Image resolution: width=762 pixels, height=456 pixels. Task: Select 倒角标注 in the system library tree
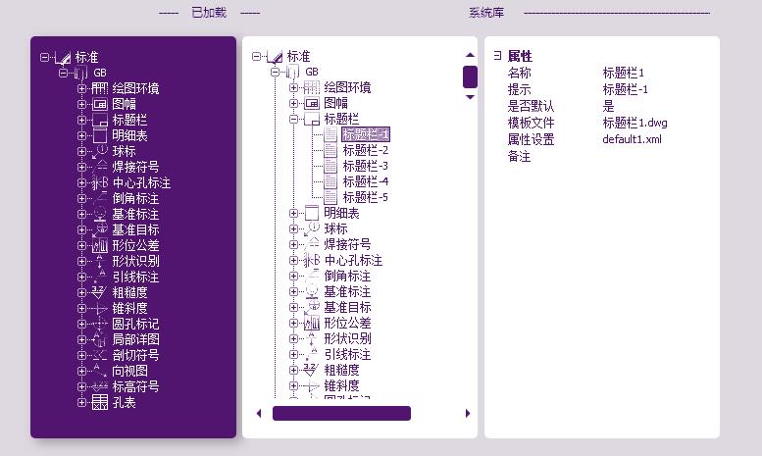(x=347, y=276)
